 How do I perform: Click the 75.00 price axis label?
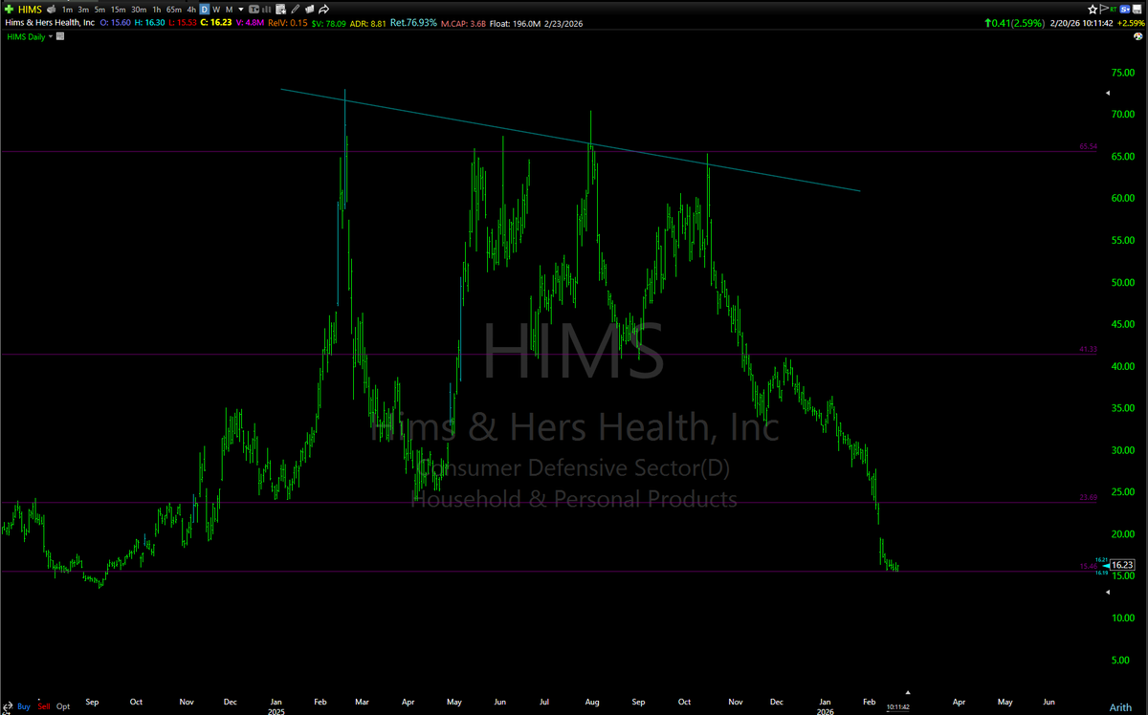1121,72
